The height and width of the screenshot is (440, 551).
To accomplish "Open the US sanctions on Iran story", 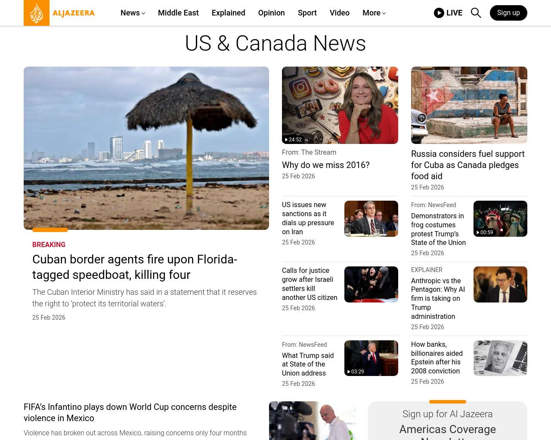I will (308, 218).
